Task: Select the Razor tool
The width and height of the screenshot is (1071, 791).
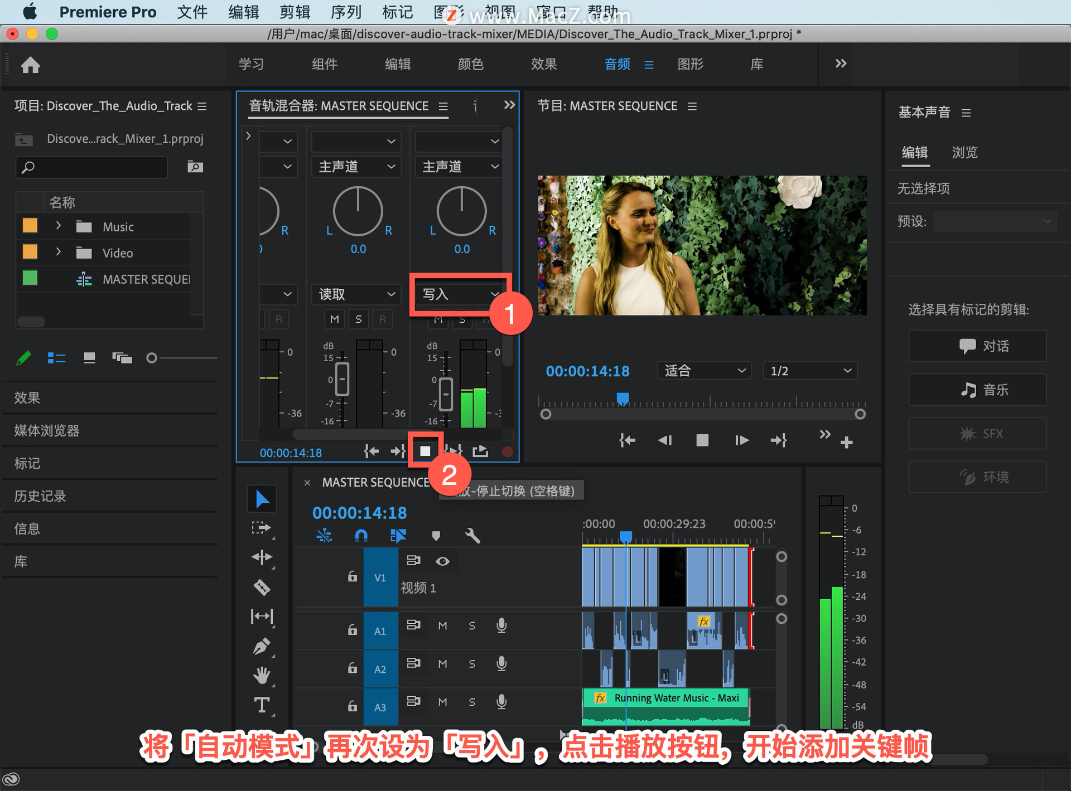Action: [262, 587]
